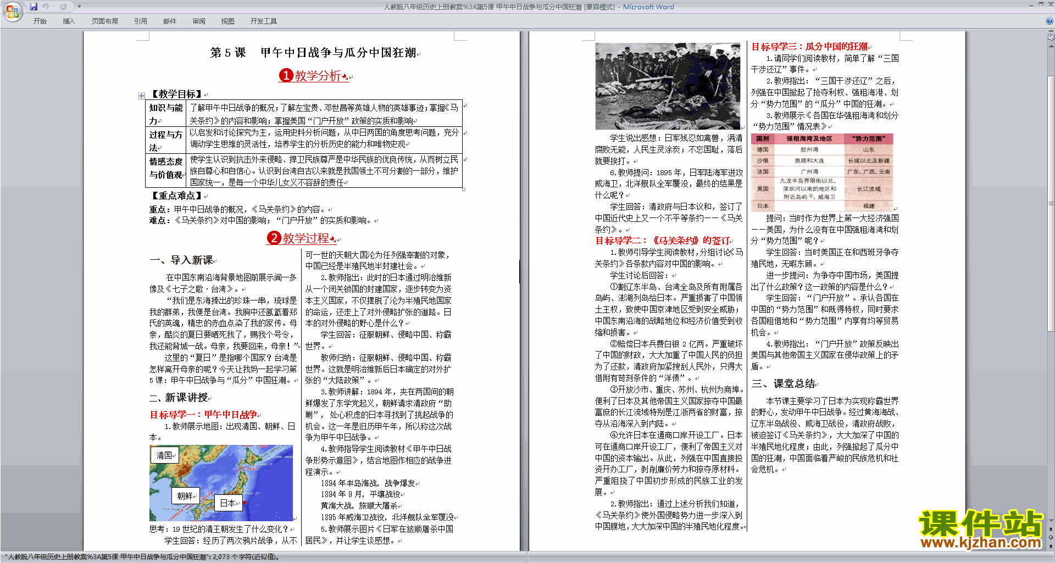Click the 长江流域 table cell
This screenshot has height=563, width=1055.
868,189
